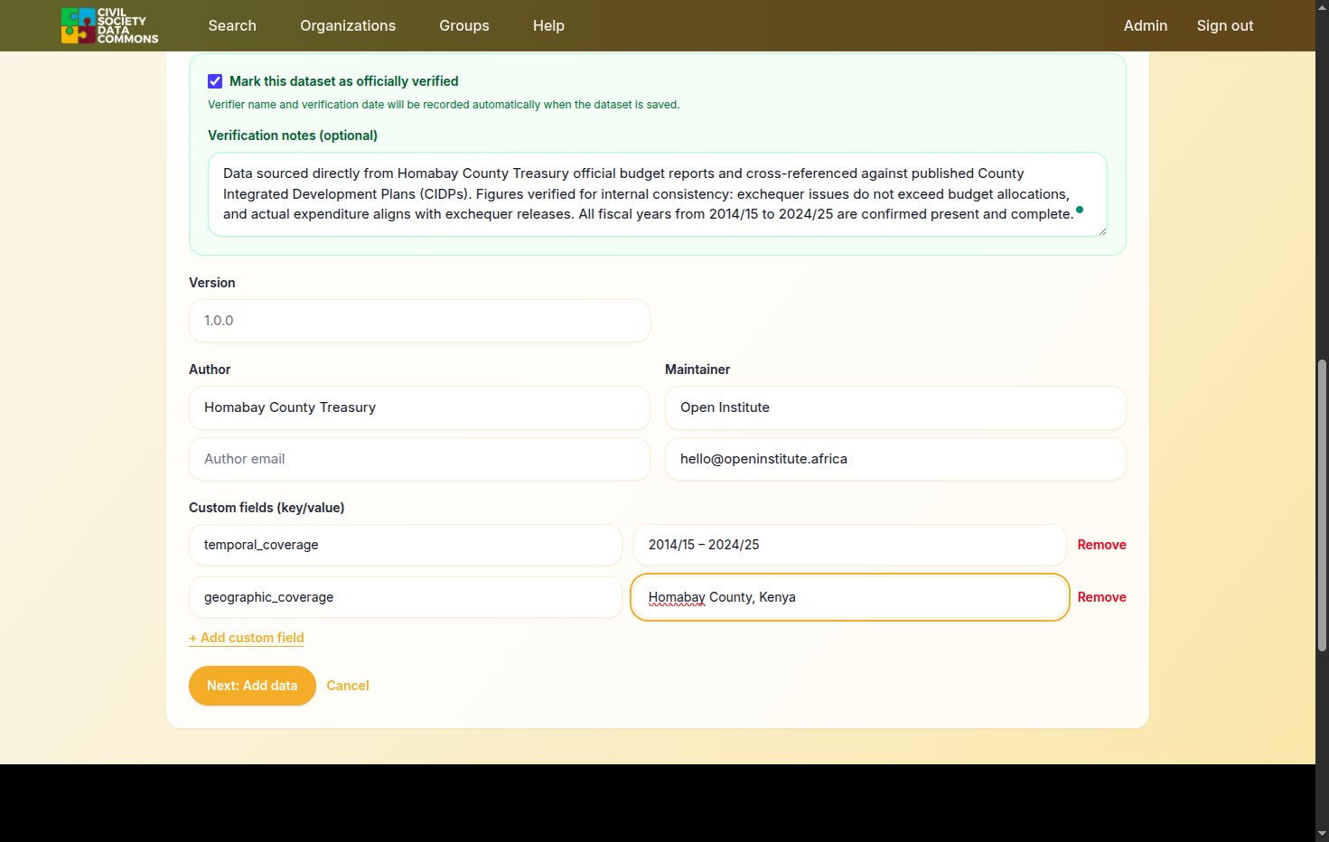Click the textarea resize handle corner
Screen dimensions: 1329x842
[1102, 231]
